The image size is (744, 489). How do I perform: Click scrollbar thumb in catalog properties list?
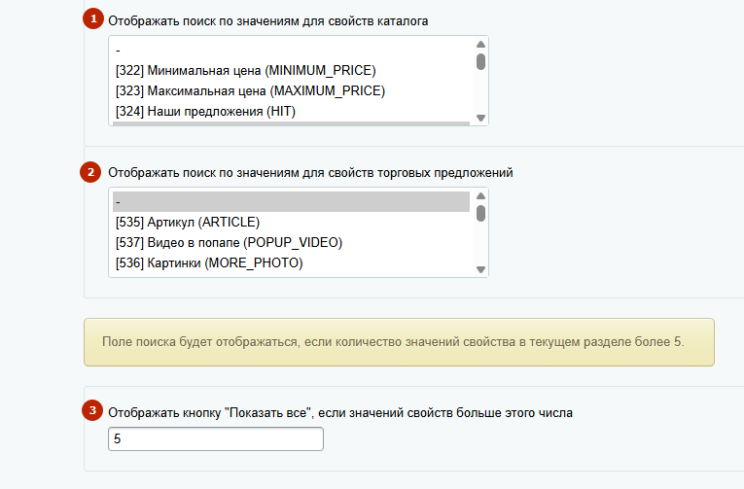(480, 61)
